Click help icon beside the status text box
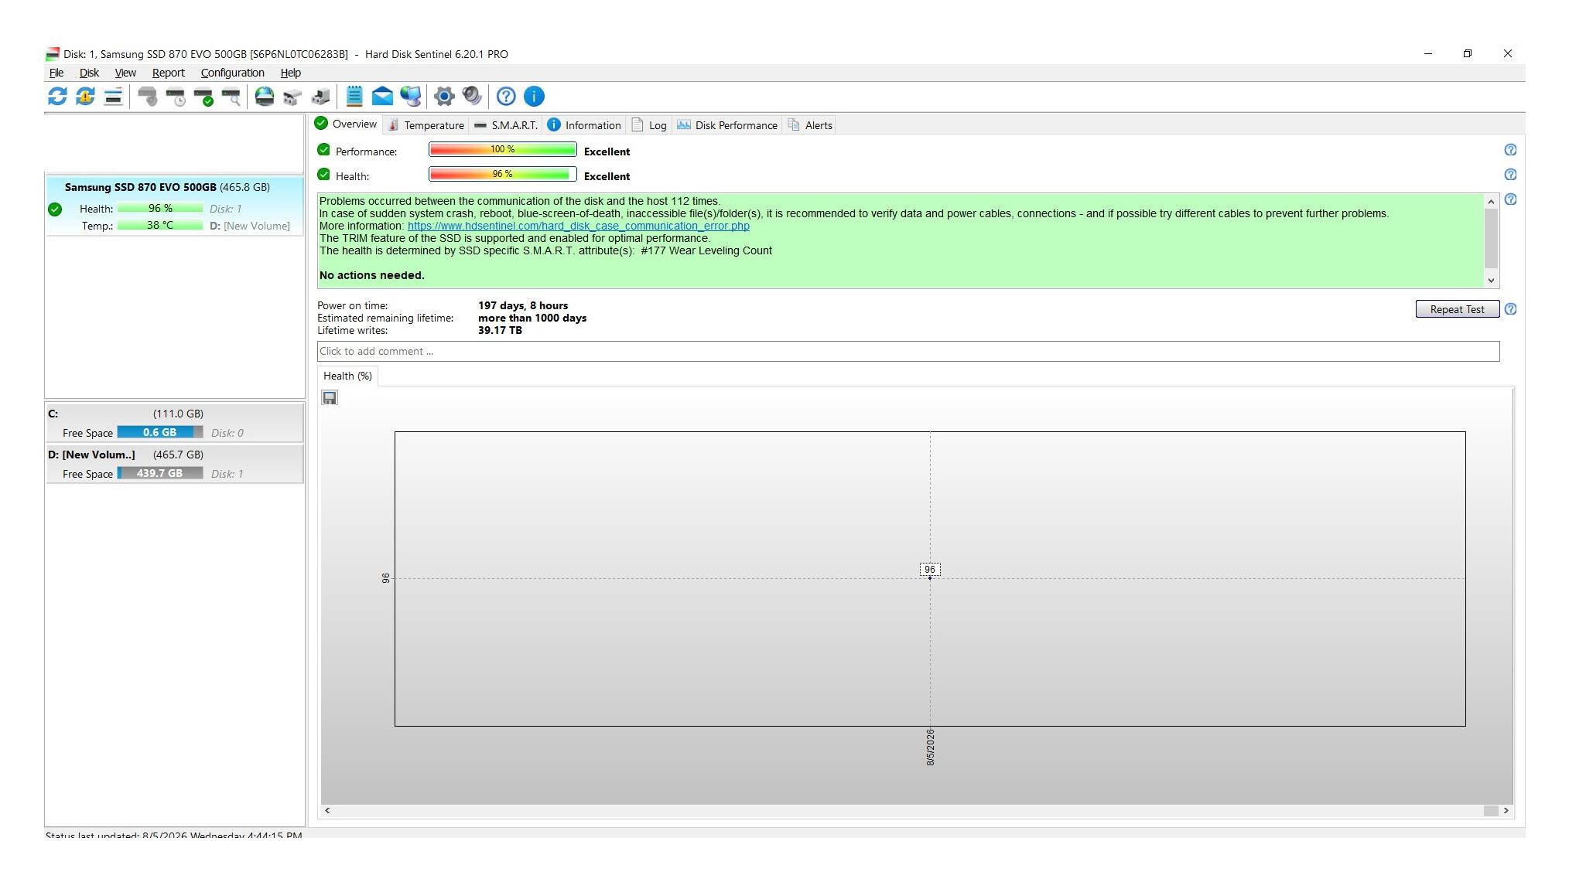This screenshot has width=1569, height=882. (1510, 199)
